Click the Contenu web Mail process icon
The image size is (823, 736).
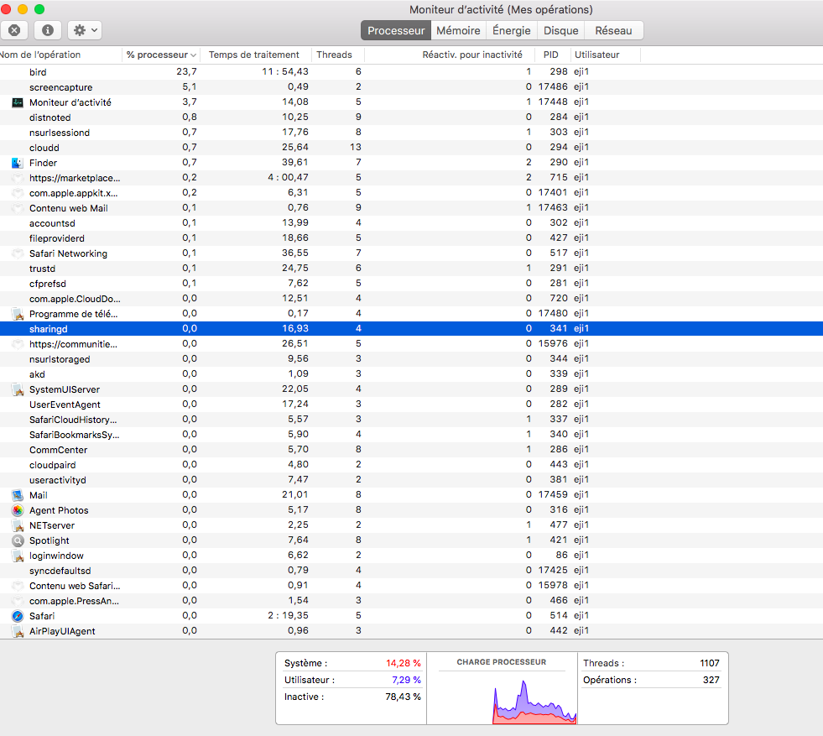tap(18, 208)
